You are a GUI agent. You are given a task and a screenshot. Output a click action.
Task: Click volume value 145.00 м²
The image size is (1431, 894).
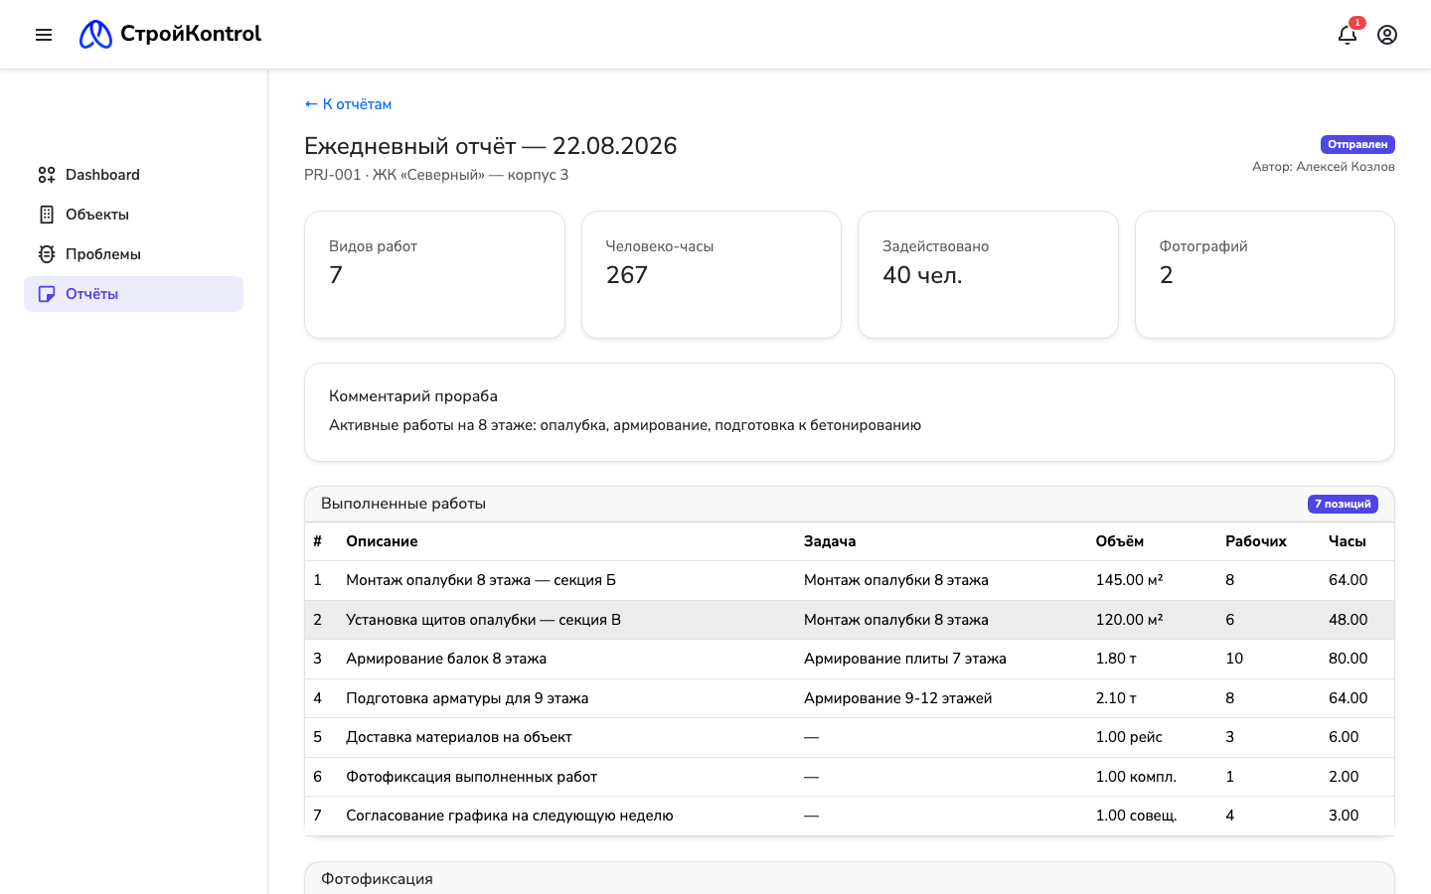tap(1129, 580)
